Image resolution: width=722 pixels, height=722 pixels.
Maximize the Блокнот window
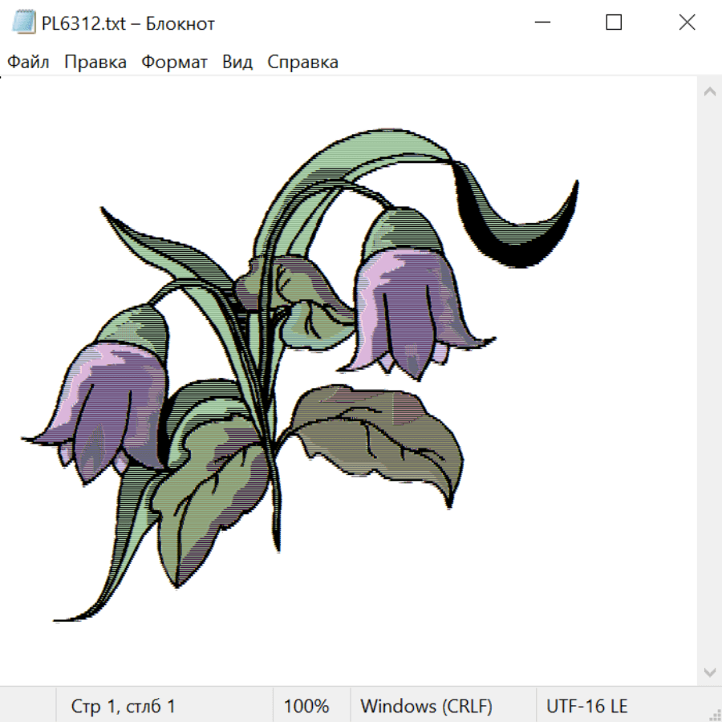[x=614, y=22]
